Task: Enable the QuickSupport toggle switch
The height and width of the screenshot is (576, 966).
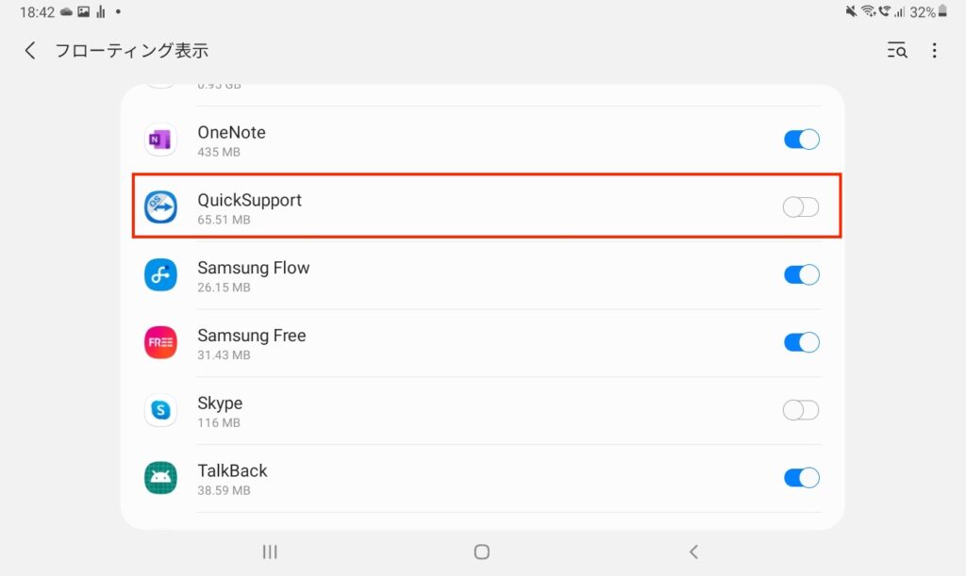Action: (801, 207)
